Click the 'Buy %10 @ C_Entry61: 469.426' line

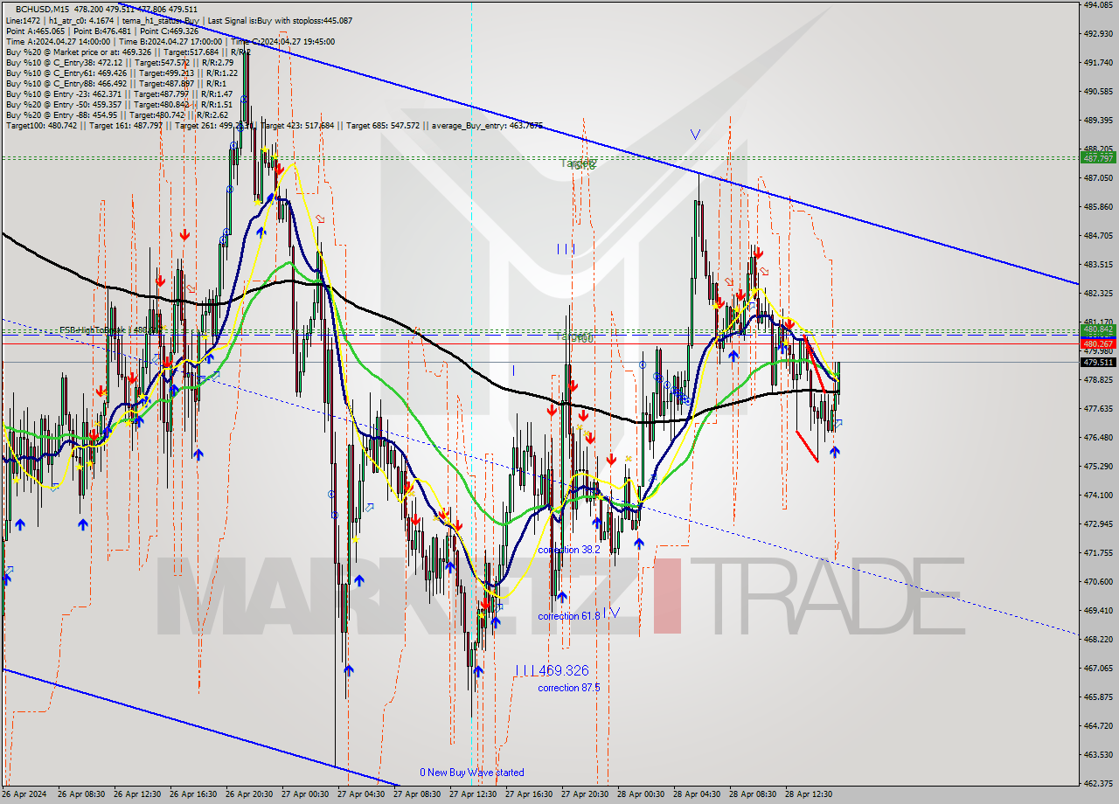(x=124, y=73)
